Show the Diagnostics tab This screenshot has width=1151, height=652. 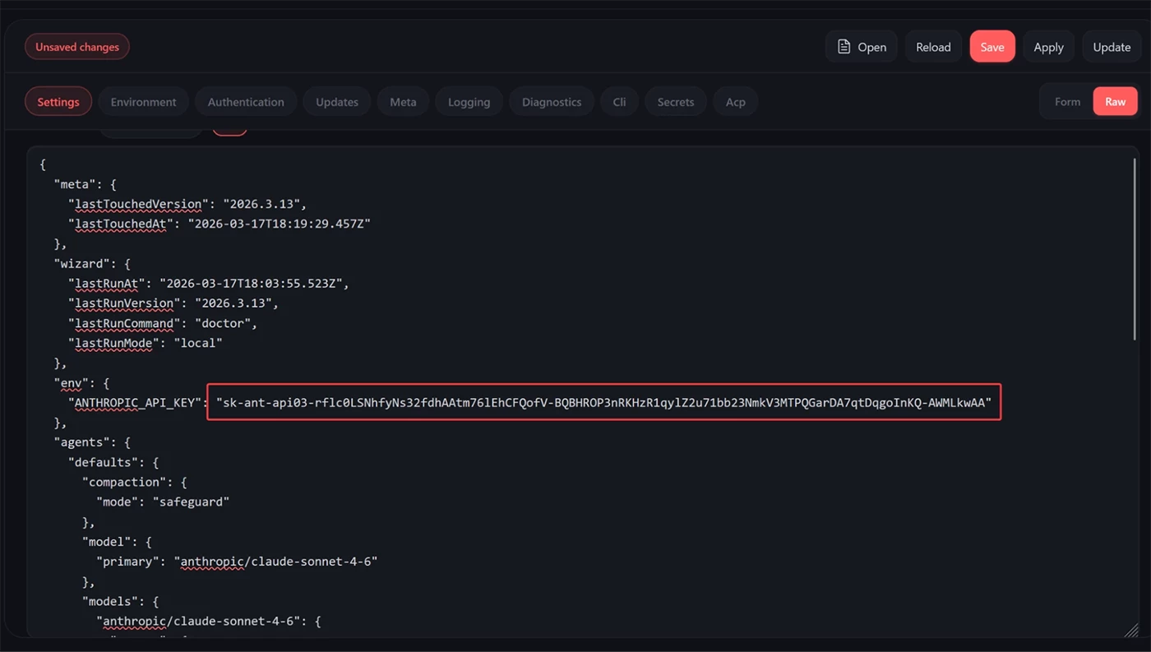pyautogui.click(x=552, y=102)
